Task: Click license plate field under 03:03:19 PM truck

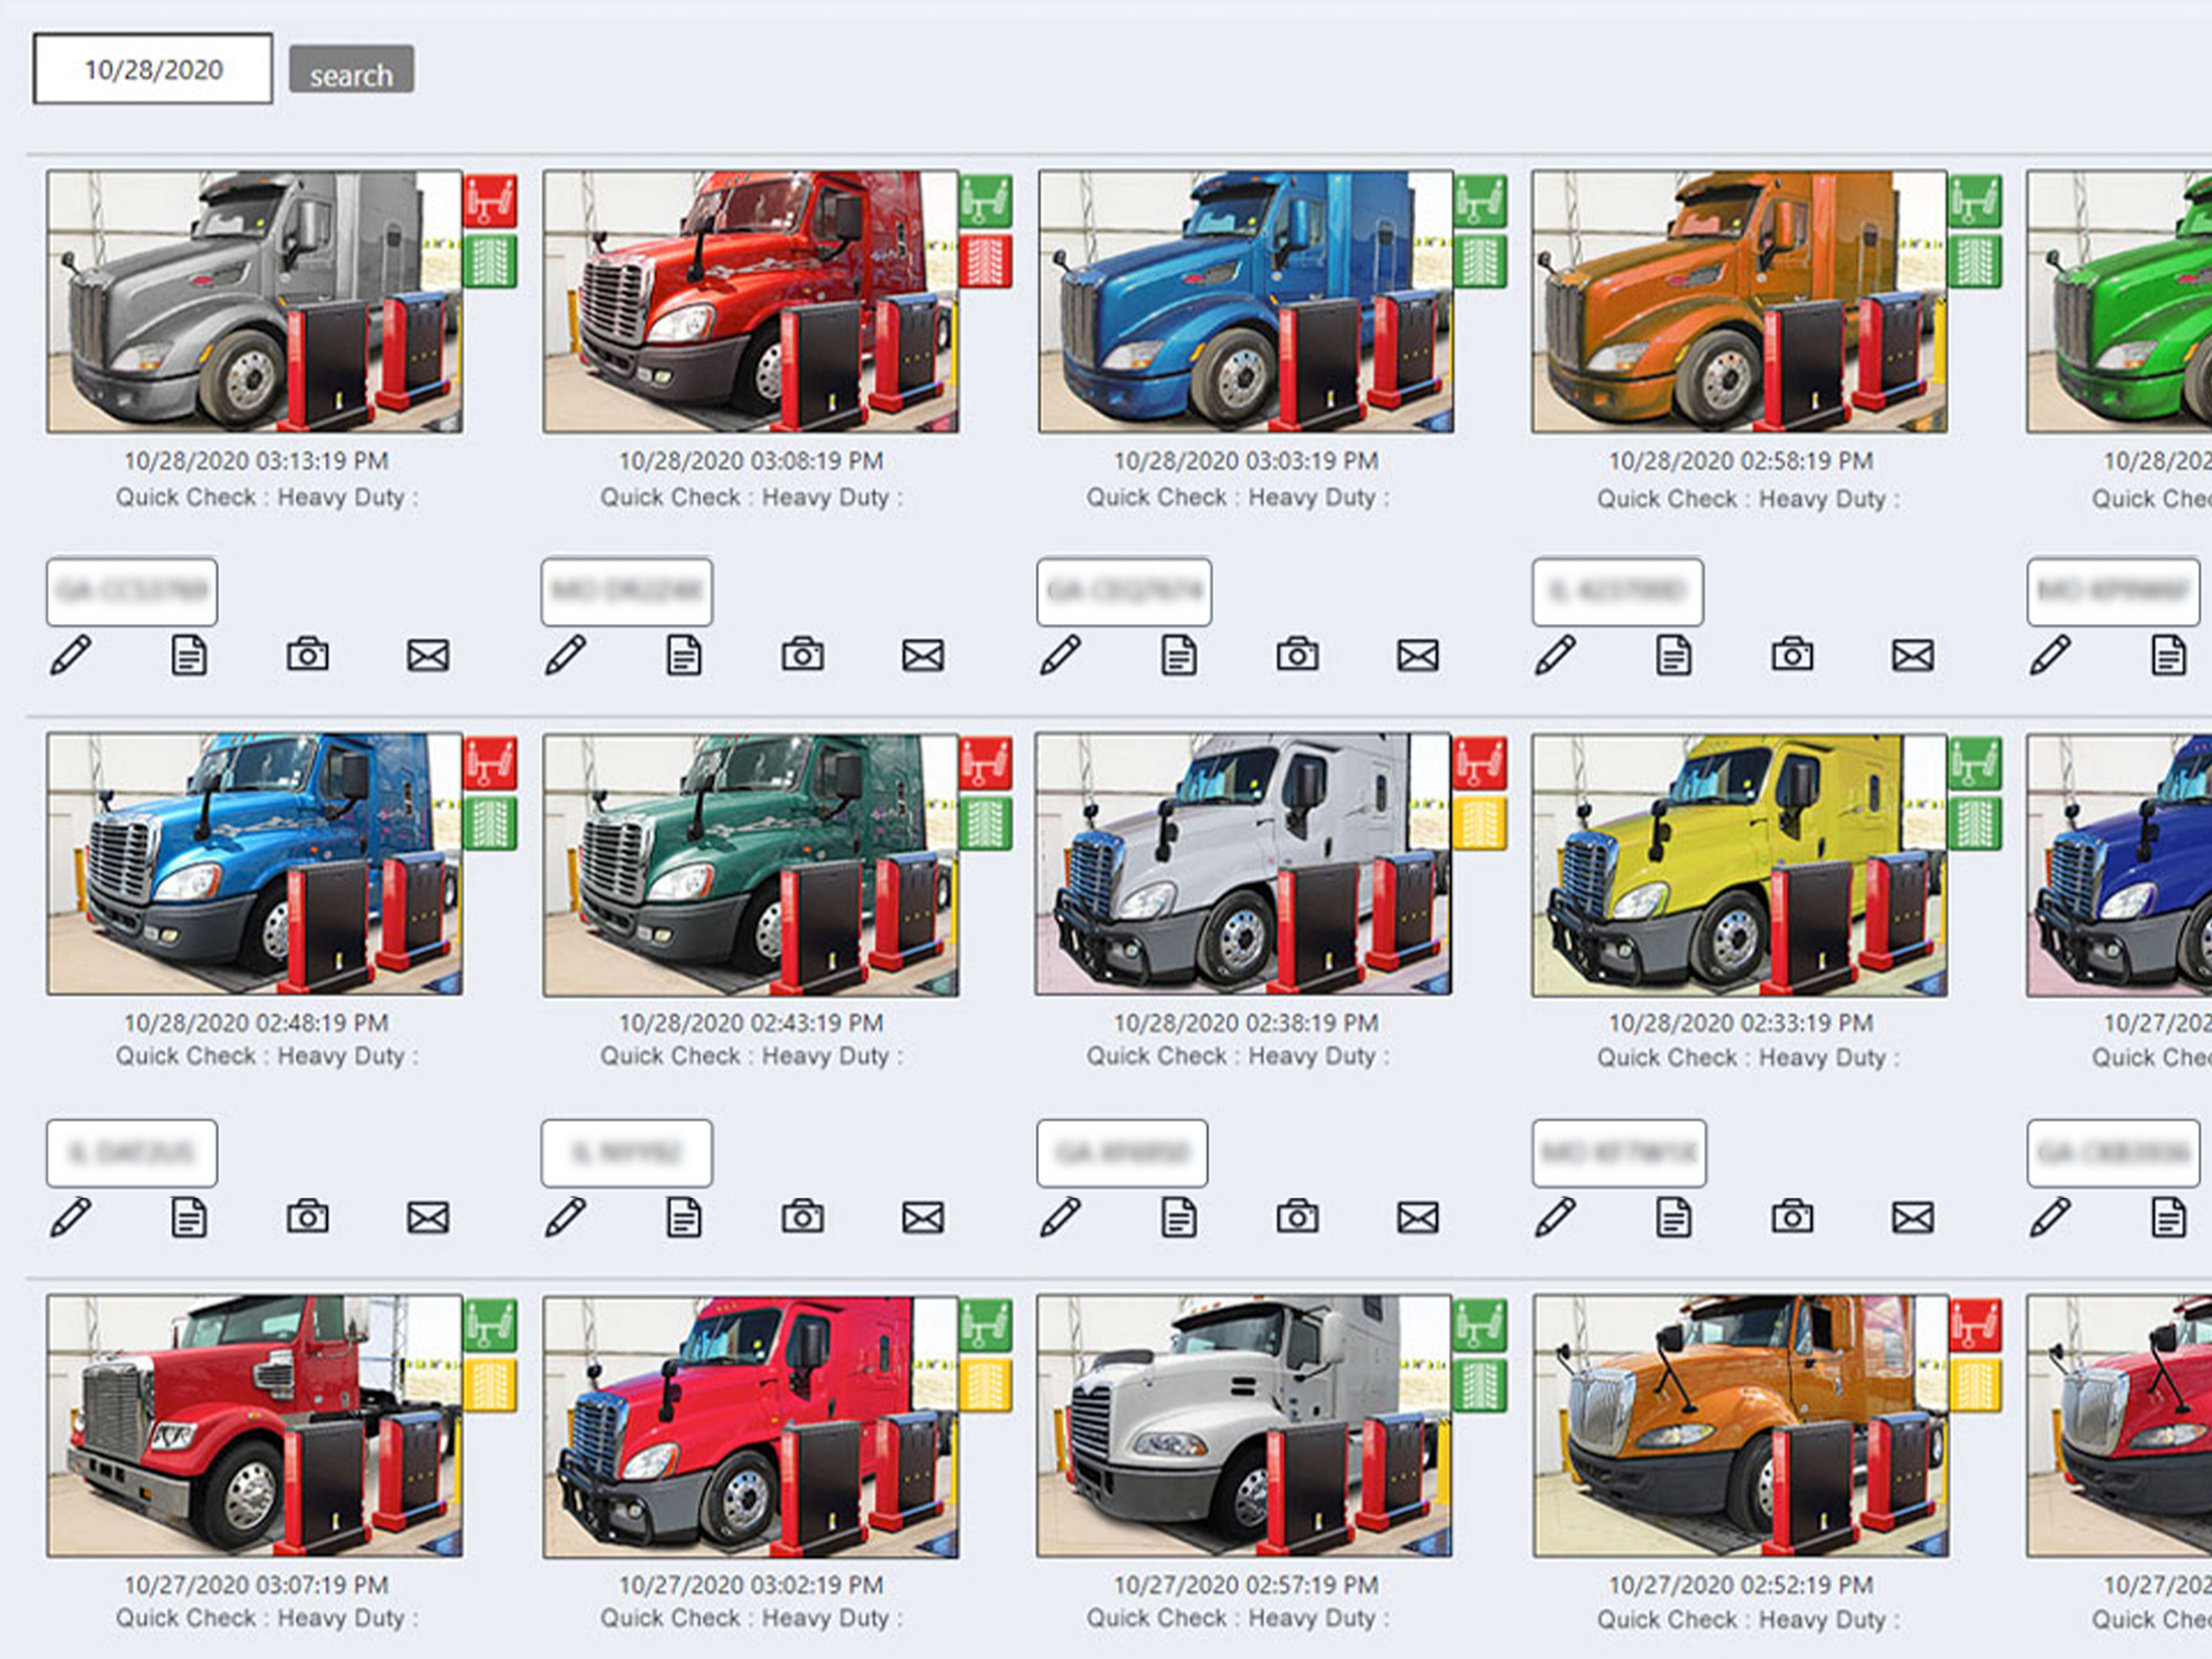Action: click(x=1124, y=592)
